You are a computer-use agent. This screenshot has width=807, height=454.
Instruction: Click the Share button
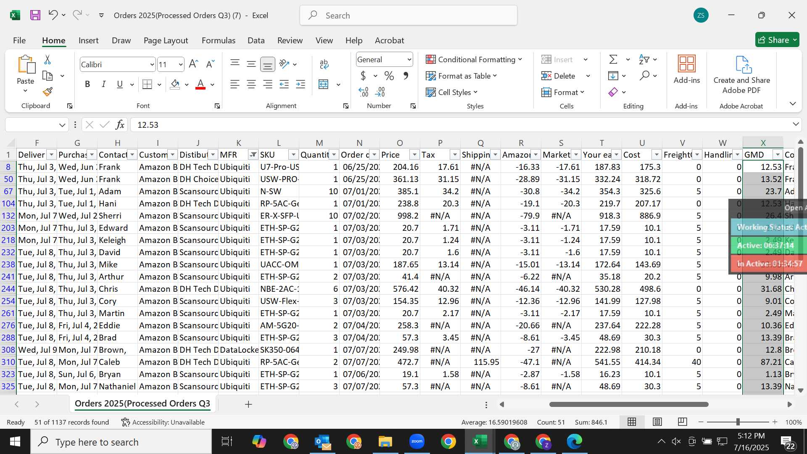777,40
